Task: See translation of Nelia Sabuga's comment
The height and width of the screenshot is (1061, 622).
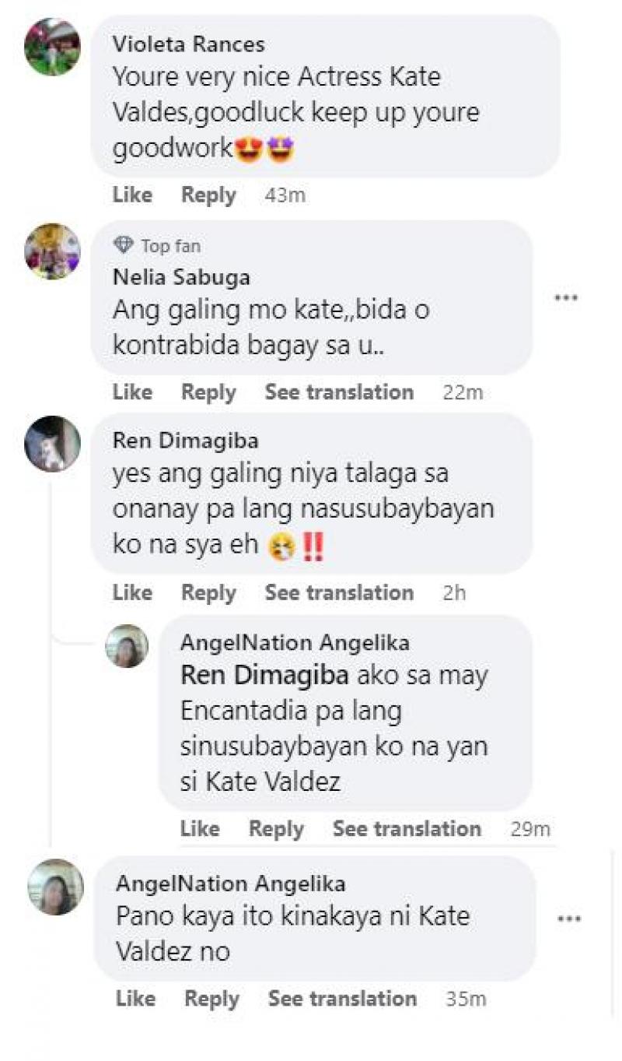Action: 339,392
